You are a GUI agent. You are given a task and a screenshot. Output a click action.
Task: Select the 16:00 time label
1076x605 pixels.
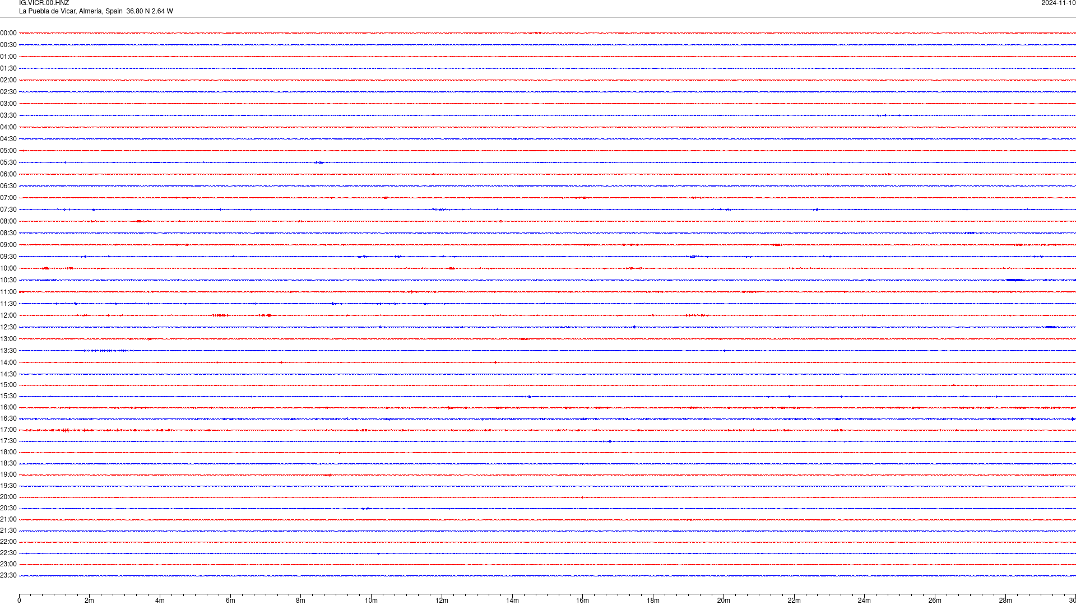8,407
